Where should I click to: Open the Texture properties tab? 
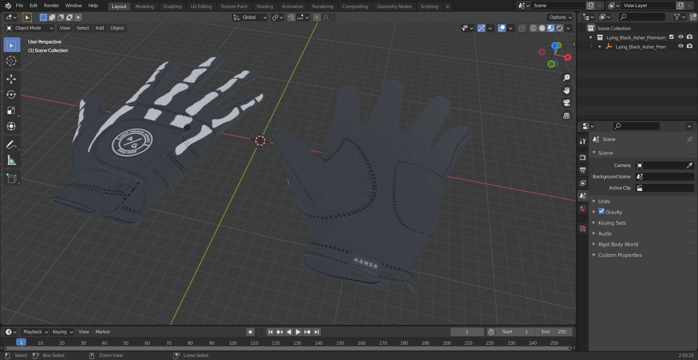click(583, 228)
